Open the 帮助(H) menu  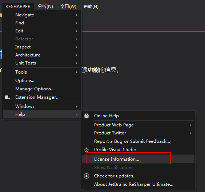91,7
